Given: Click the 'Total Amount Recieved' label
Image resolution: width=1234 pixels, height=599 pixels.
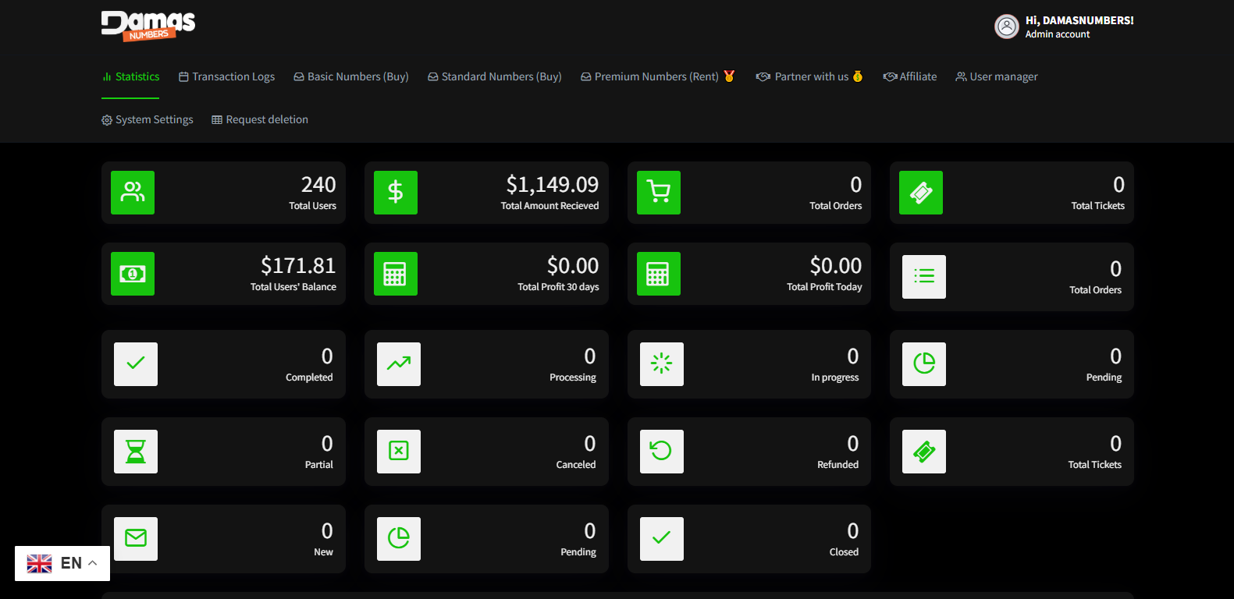Looking at the screenshot, I should 549,206.
